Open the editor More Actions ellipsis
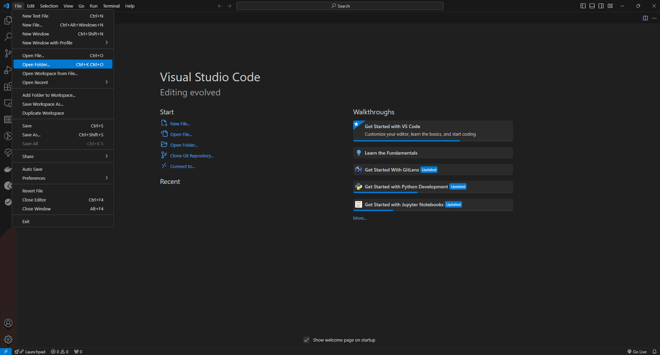Viewport: 660px width, 355px height. (x=654, y=18)
